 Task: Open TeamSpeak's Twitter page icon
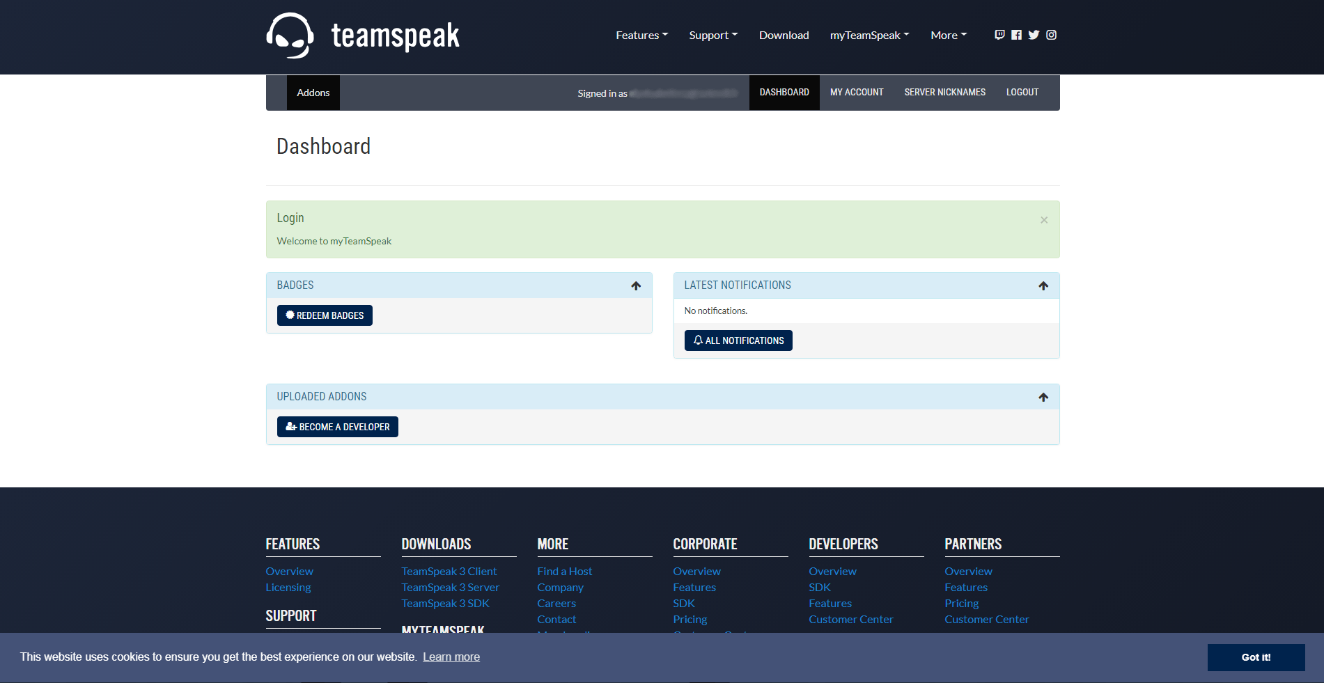tap(1034, 35)
